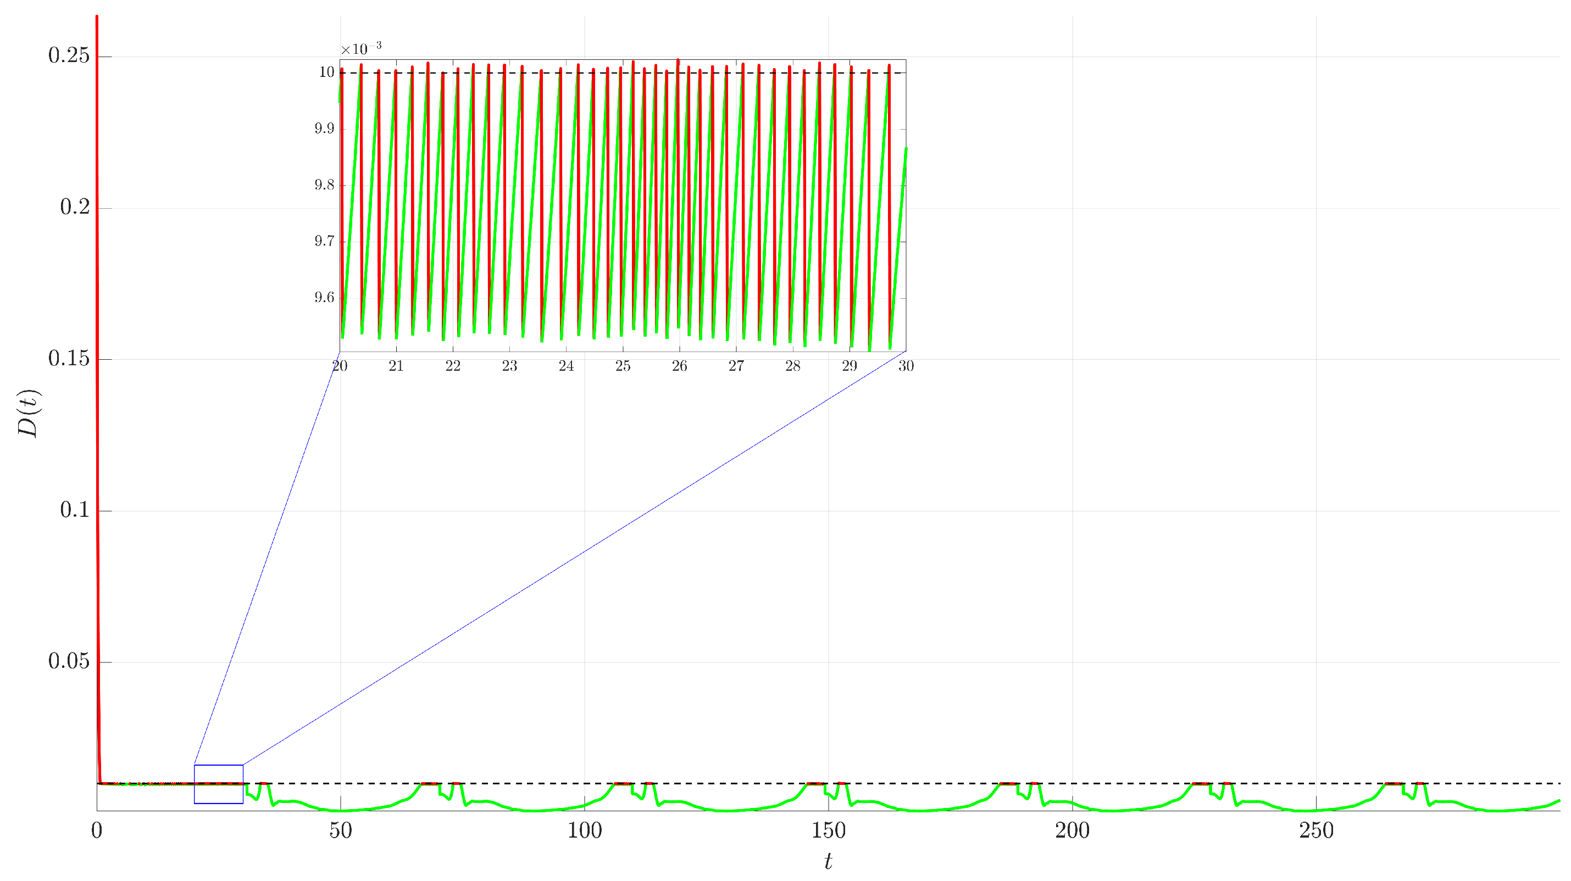Click the 0.1 y-axis tick label

74,510
